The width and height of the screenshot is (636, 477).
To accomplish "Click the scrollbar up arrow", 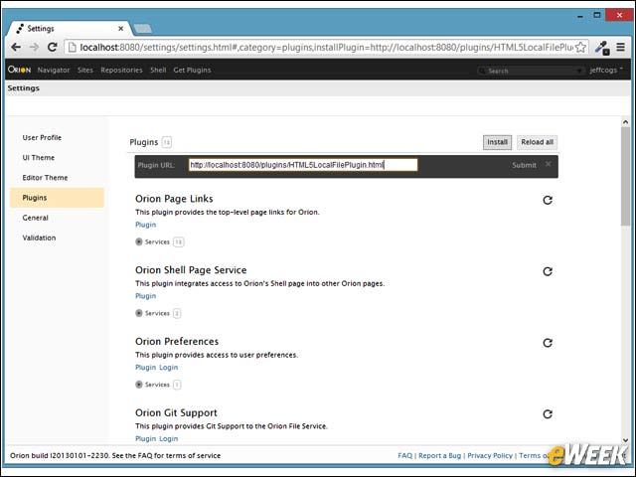I will click(625, 122).
